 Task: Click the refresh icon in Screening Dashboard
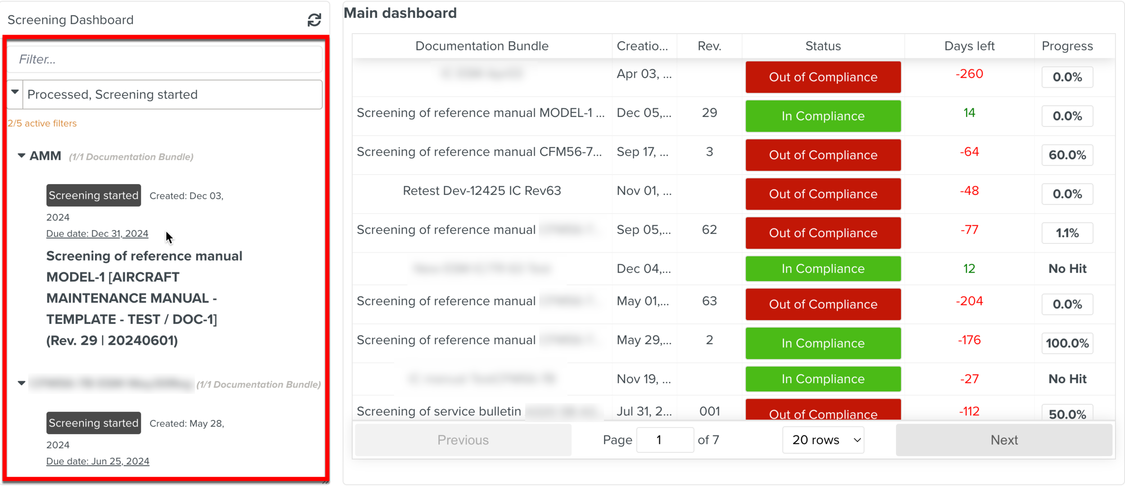(314, 20)
